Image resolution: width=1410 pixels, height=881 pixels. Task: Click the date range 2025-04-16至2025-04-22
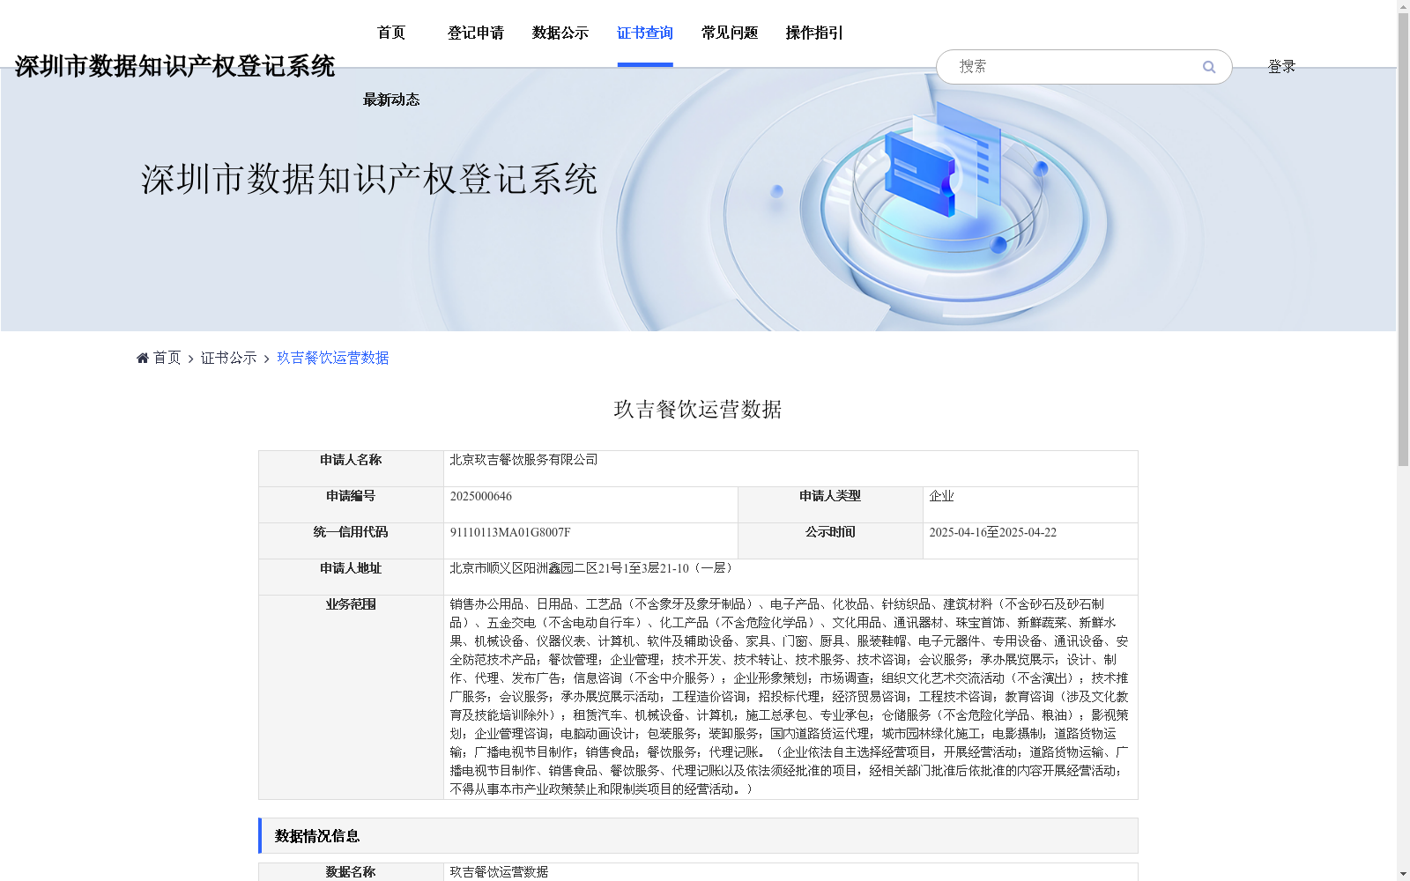993,532
